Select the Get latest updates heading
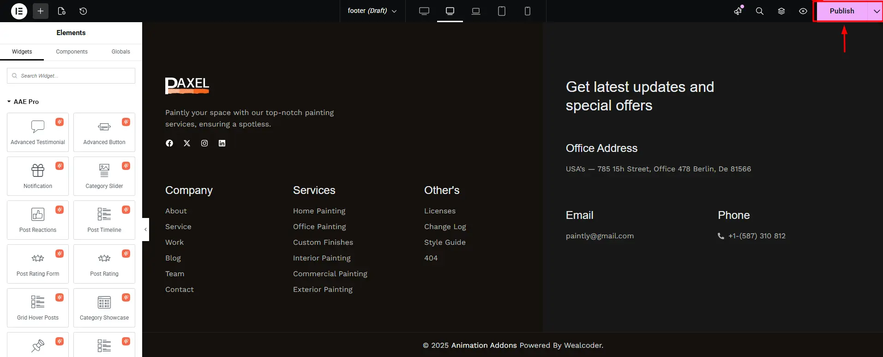This screenshot has width=883, height=357. pyautogui.click(x=640, y=96)
